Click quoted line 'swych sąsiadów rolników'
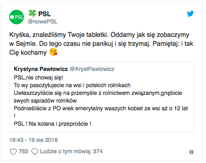 point(45,101)
